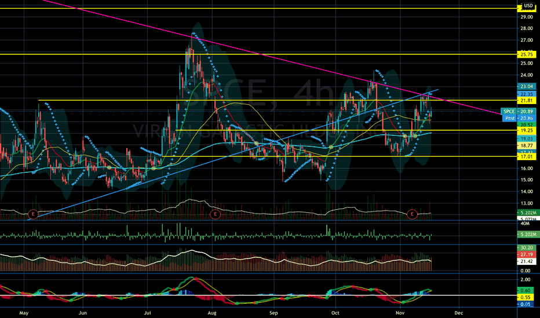Open the earnings marker E near August
The width and height of the screenshot is (540, 318).
[215, 214]
